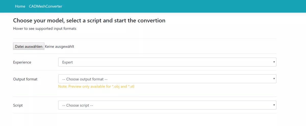The height and width of the screenshot is (126, 306).
Task: Go to the CADMeshConverter page link
Action: (45, 6)
